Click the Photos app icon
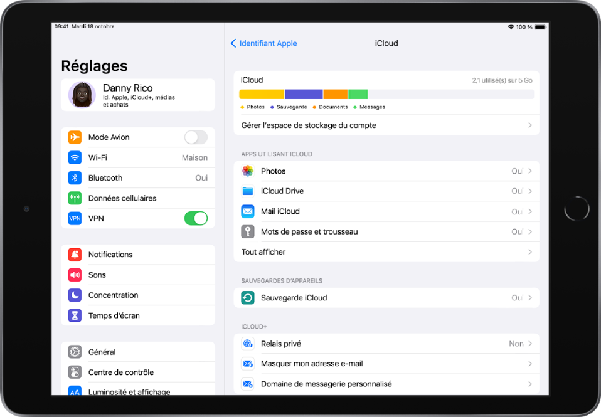This screenshot has height=417, width=601. click(247, 171)
